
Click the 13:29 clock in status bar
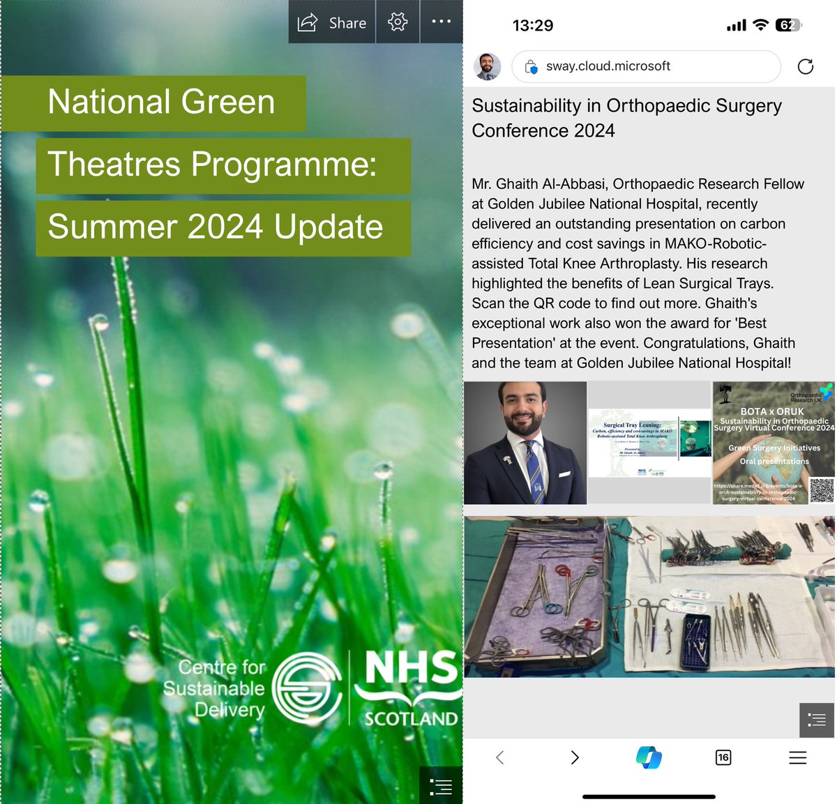coord(533,26)
